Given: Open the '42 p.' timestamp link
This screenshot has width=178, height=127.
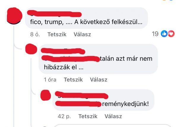Looking at the screenshot, I should point(64,116).
